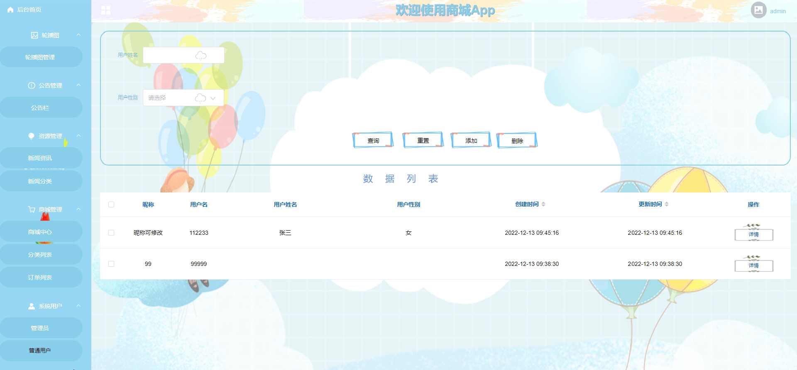Click the 欢迎使用商城App title

(x=445, y=10)
